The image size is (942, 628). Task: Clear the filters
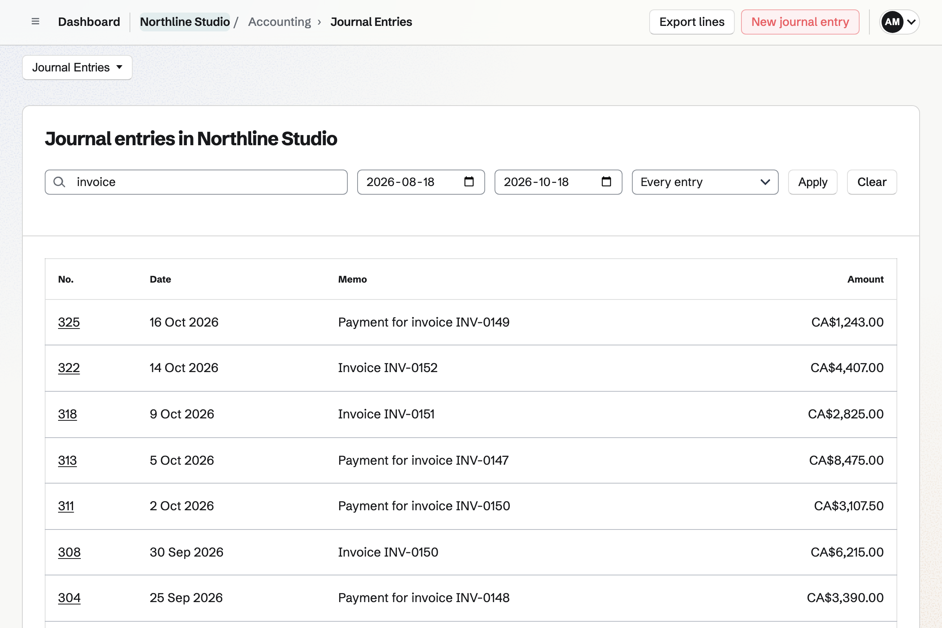tap(871, 182)
